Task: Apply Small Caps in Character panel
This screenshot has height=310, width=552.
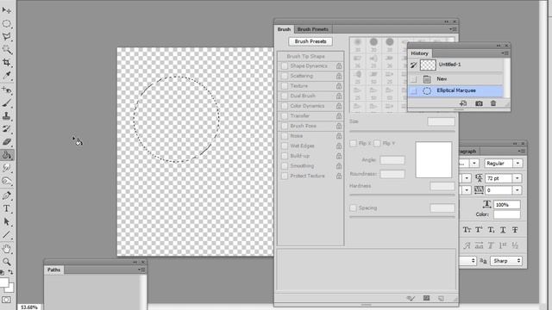Action: point(467,230)
